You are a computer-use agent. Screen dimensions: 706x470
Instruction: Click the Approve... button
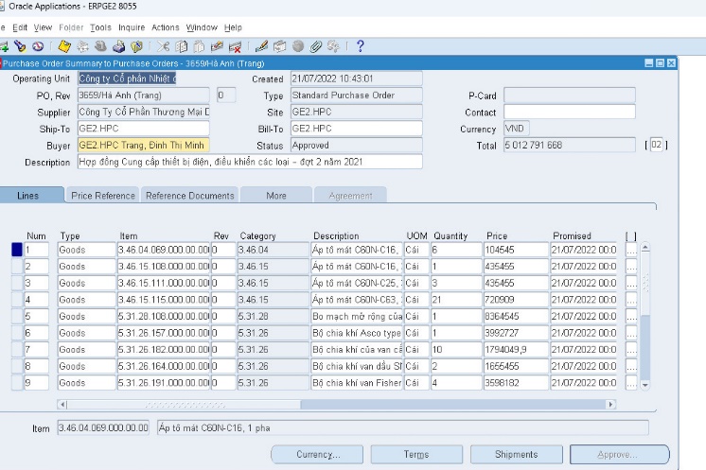click(620, 454)
